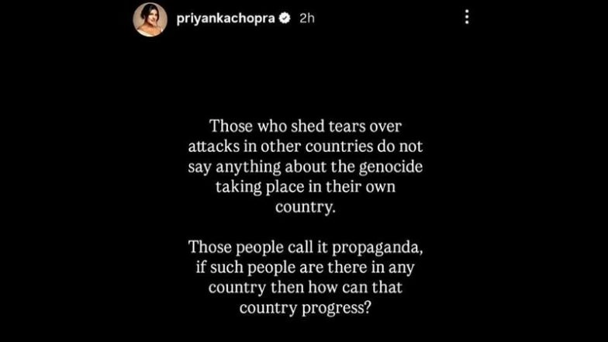Viewport: 608px width, 342px height.
Task: Select the line "if such people are there in any"
Action: pos(306,268)
